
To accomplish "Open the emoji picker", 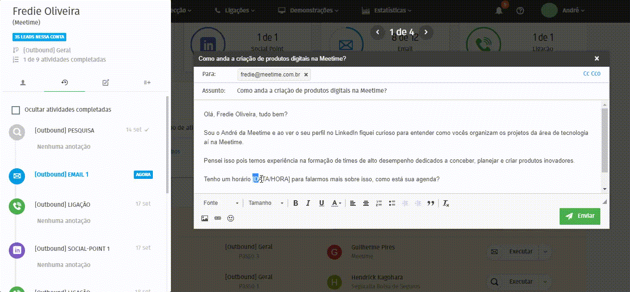I will click(x=230, y=218).
